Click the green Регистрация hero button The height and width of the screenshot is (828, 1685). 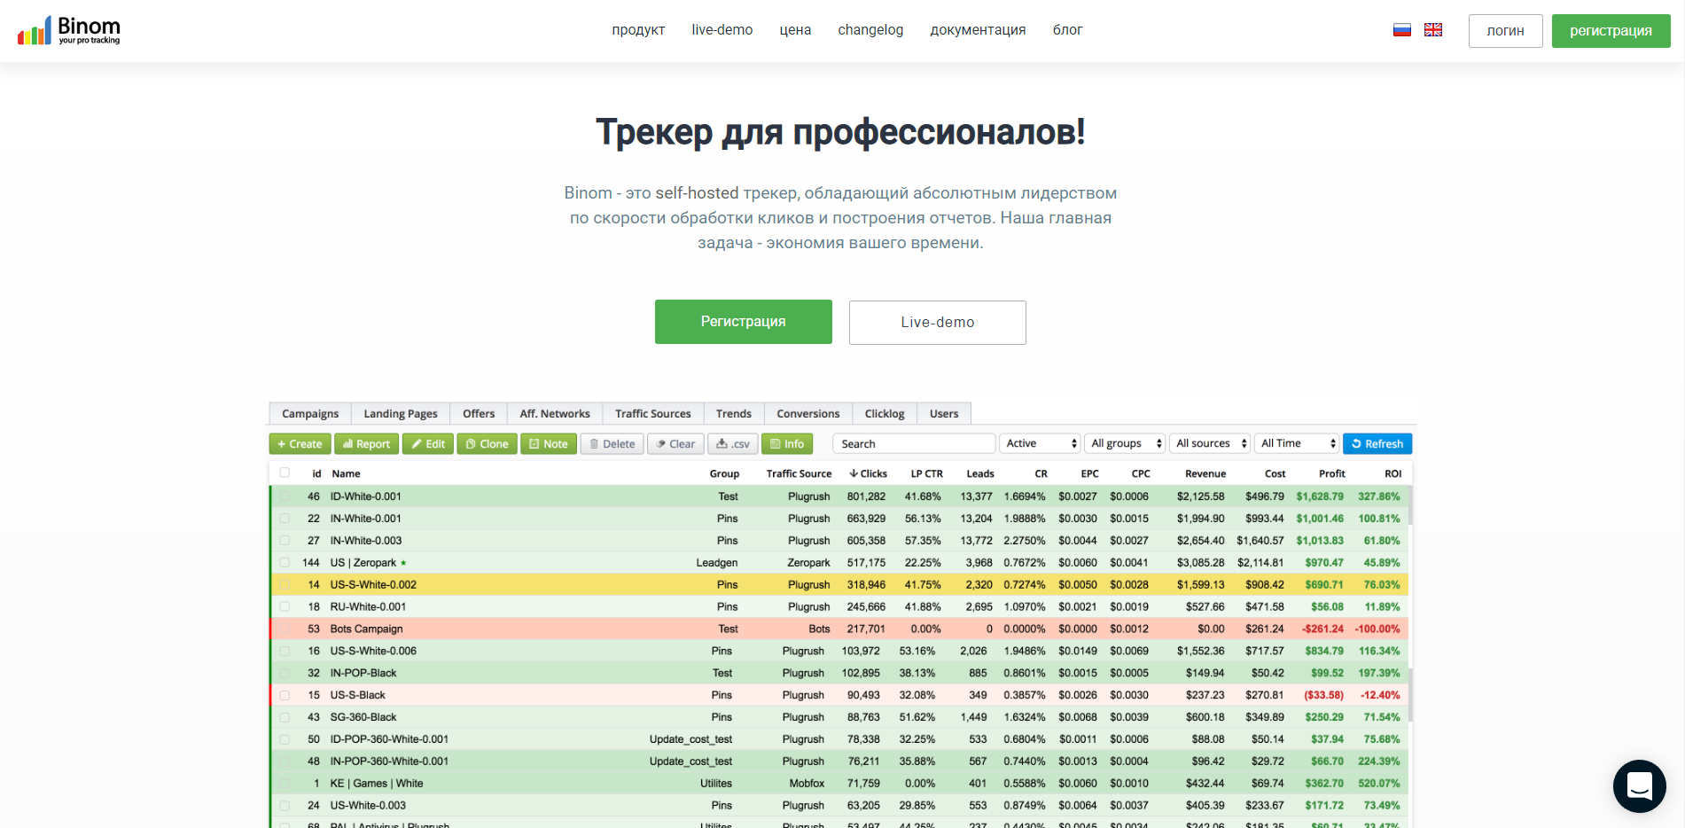pyautogui.click(x=743, y=322)
